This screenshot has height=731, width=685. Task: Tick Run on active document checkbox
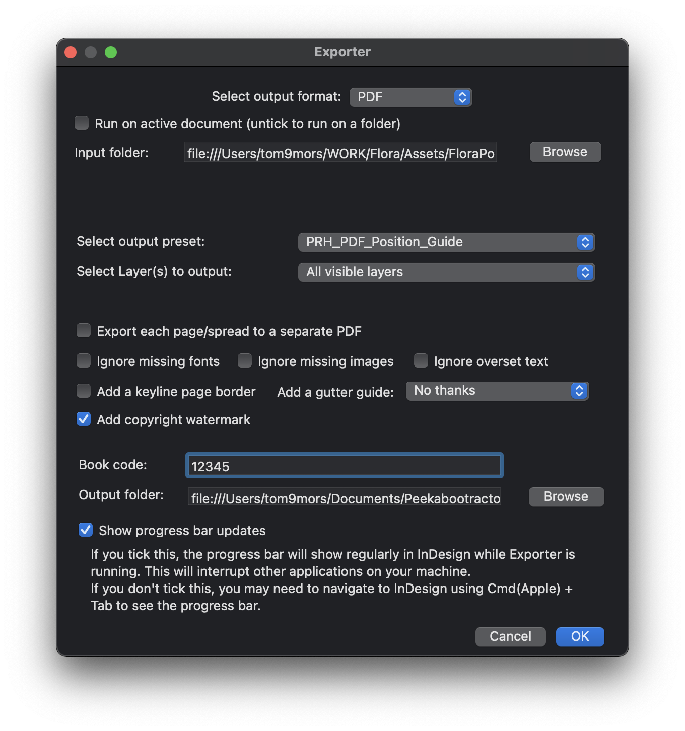(82, 123)
